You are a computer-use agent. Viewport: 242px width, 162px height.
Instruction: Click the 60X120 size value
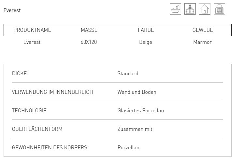[x=89, y=42]
